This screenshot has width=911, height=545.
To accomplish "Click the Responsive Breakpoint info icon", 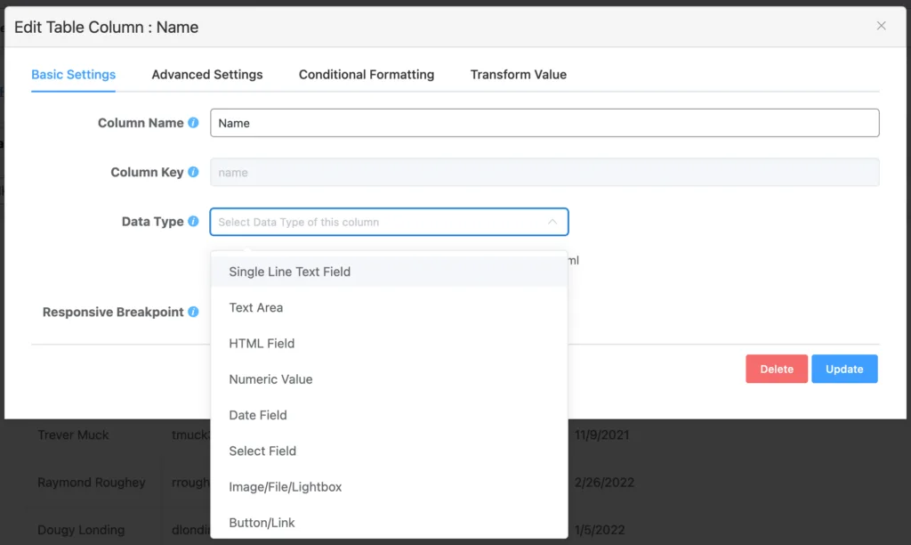I will coord(193,312).
